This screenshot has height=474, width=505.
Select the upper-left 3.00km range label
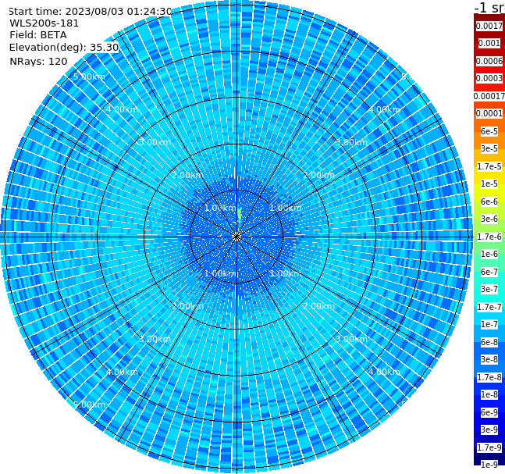(155, 142)
